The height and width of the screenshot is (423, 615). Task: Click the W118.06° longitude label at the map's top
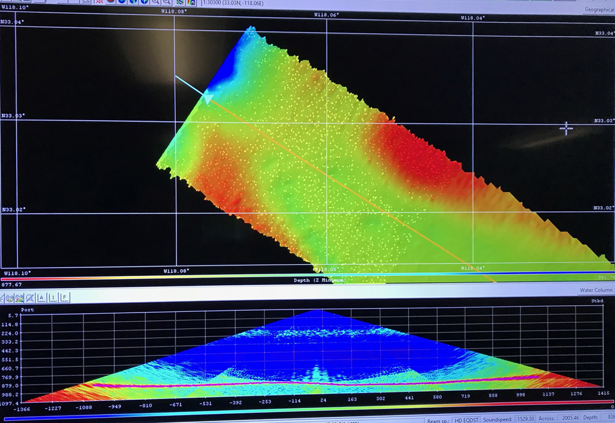point(326,15)
